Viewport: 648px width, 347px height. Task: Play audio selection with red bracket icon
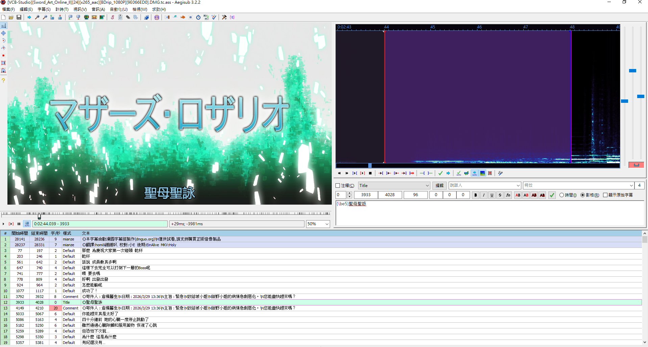[x=363, y=173]
